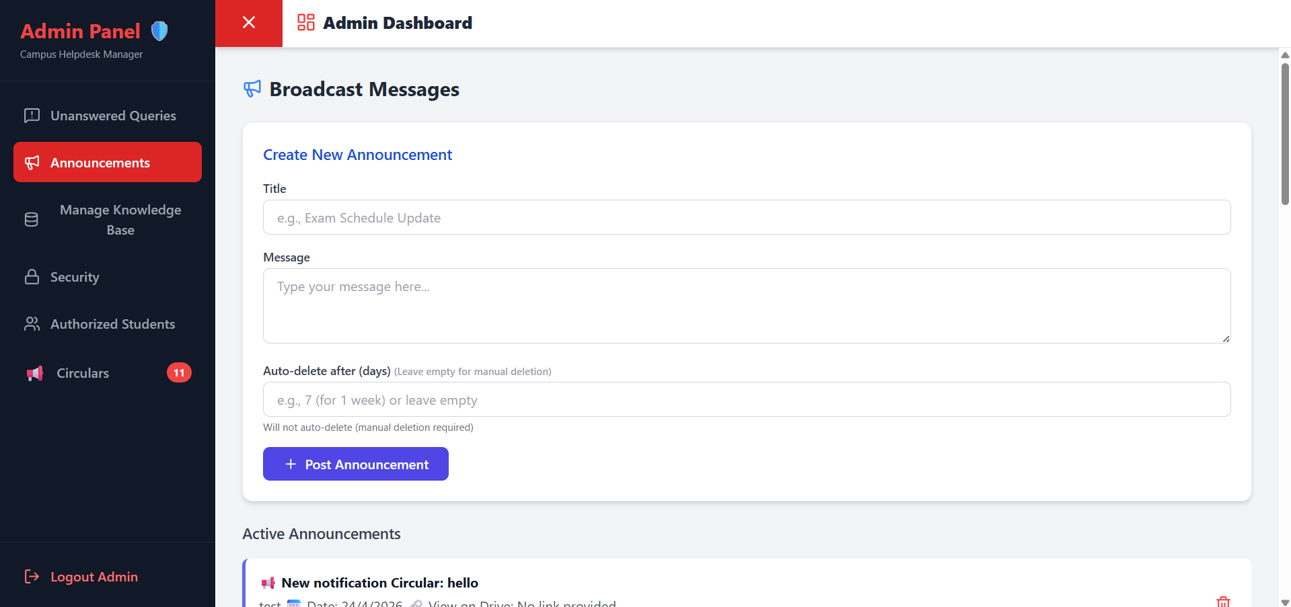The height and width of the screenshot is (607, 1291).
Task: Click the blue shield icon beside Admin Panel
Action: (x=159, y=31)
